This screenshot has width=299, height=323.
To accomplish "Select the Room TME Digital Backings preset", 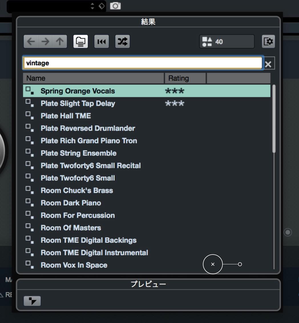I will 147,240.
